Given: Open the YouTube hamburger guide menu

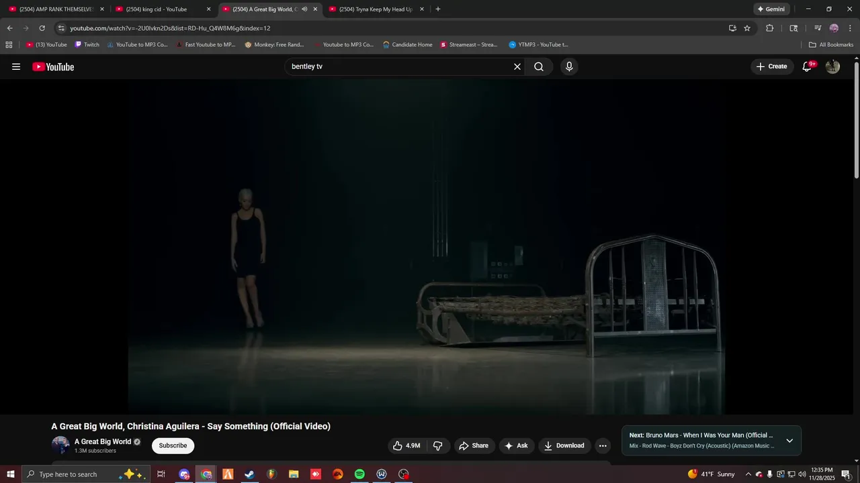Looking at the screenshot, I should coord(16,66).
